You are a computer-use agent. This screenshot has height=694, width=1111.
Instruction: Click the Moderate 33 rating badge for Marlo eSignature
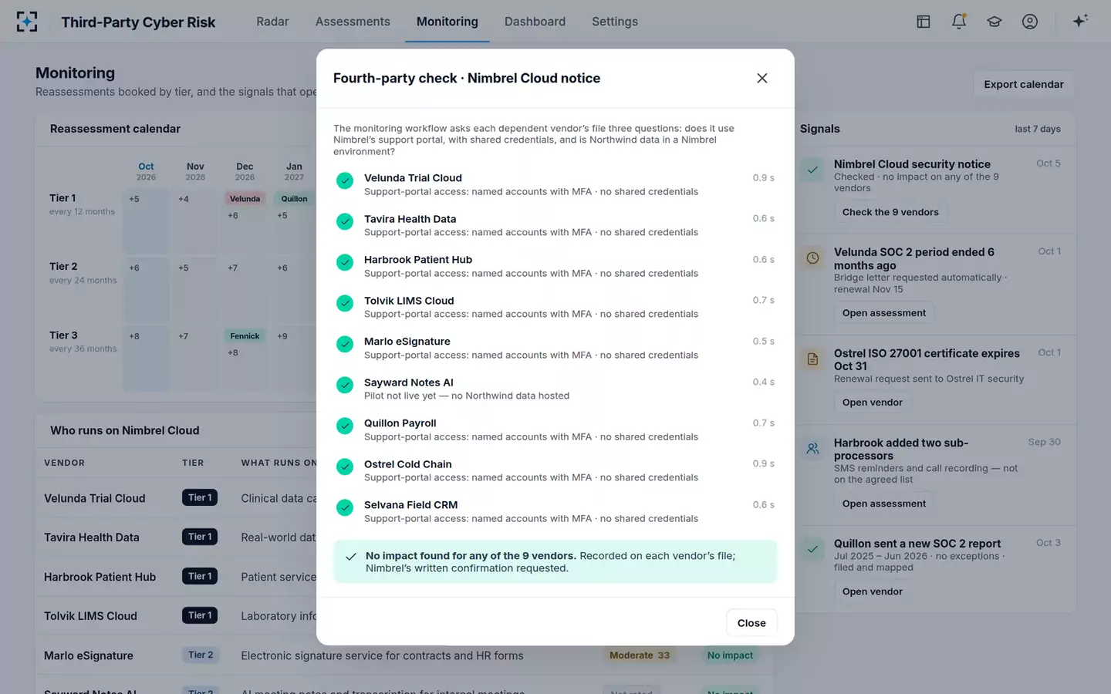[640, 655]
